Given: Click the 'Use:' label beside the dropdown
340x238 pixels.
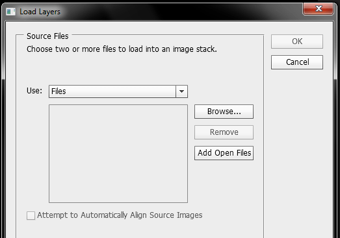Looking at the screenshot, I should pos(34,91).
